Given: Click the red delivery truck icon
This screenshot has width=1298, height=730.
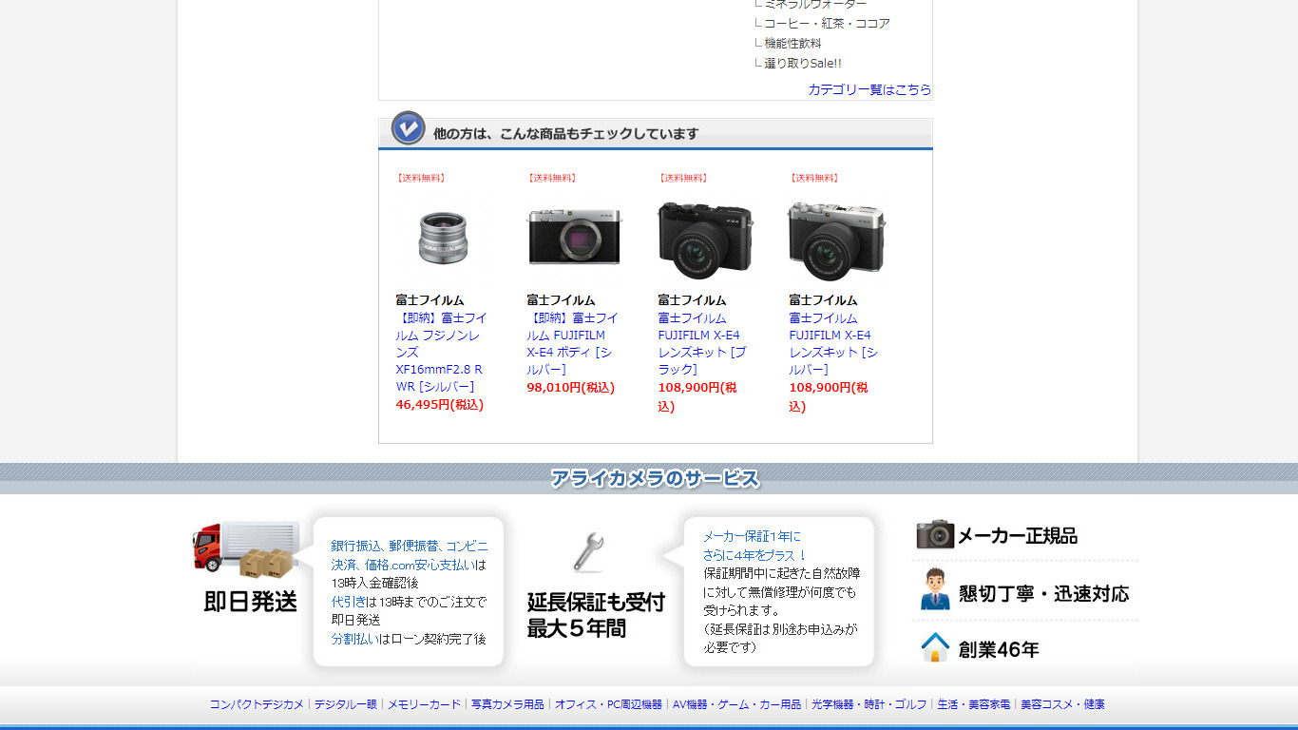Looking at the screenshot, I should 246,549.
